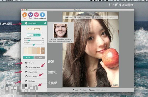Image resolution: width=148 pixels, height=97 pixels.
Task: Rotate photo with the Left icon
Action: pyautogui.click(x=73, y=90)
